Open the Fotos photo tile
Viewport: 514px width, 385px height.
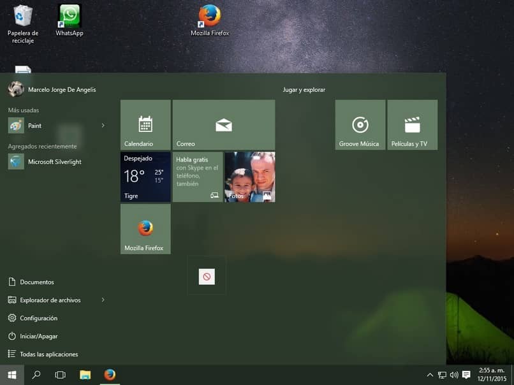[x=249, y=177]
